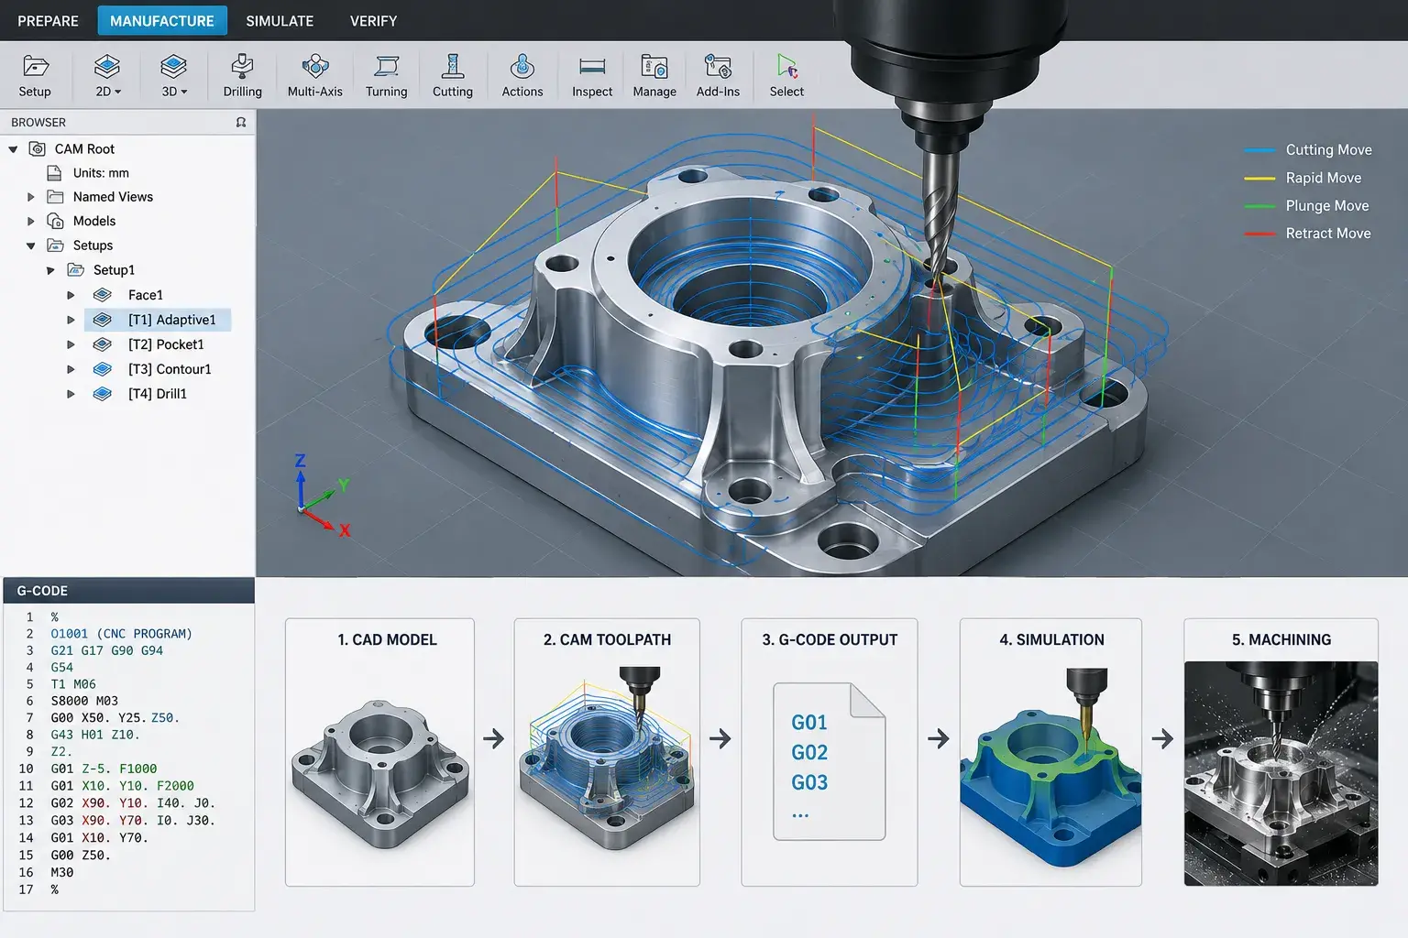Collapse the CAM Root tree node
The width and height of the screenshot is (1408, 938).
13,149
